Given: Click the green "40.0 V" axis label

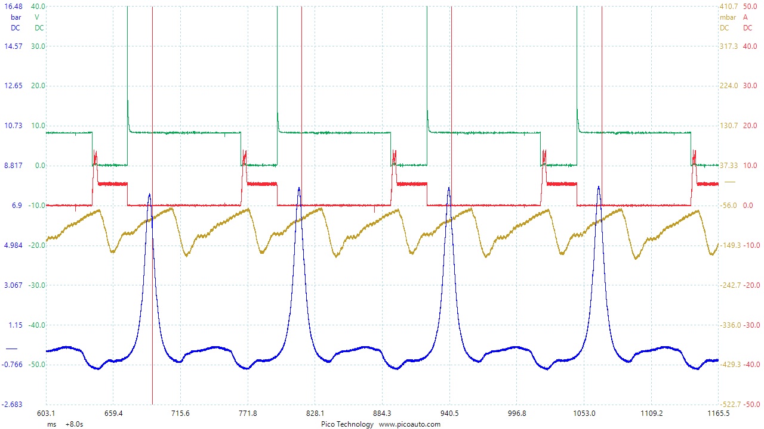Looking at the screenshot, I should coord(37,7).
